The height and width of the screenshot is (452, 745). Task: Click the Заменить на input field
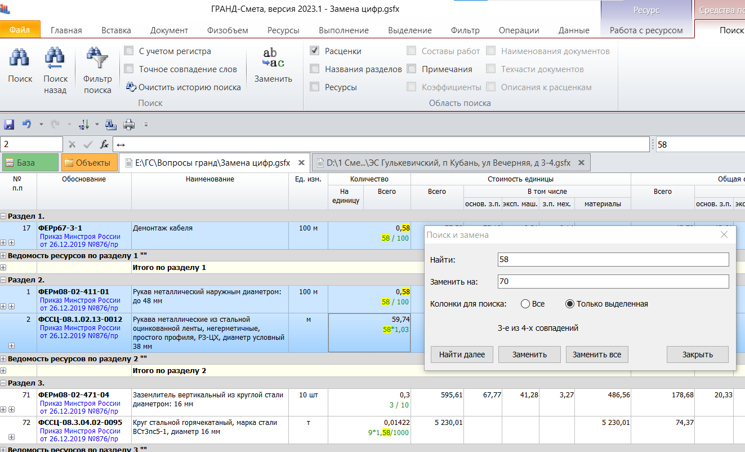click(613, 281)
